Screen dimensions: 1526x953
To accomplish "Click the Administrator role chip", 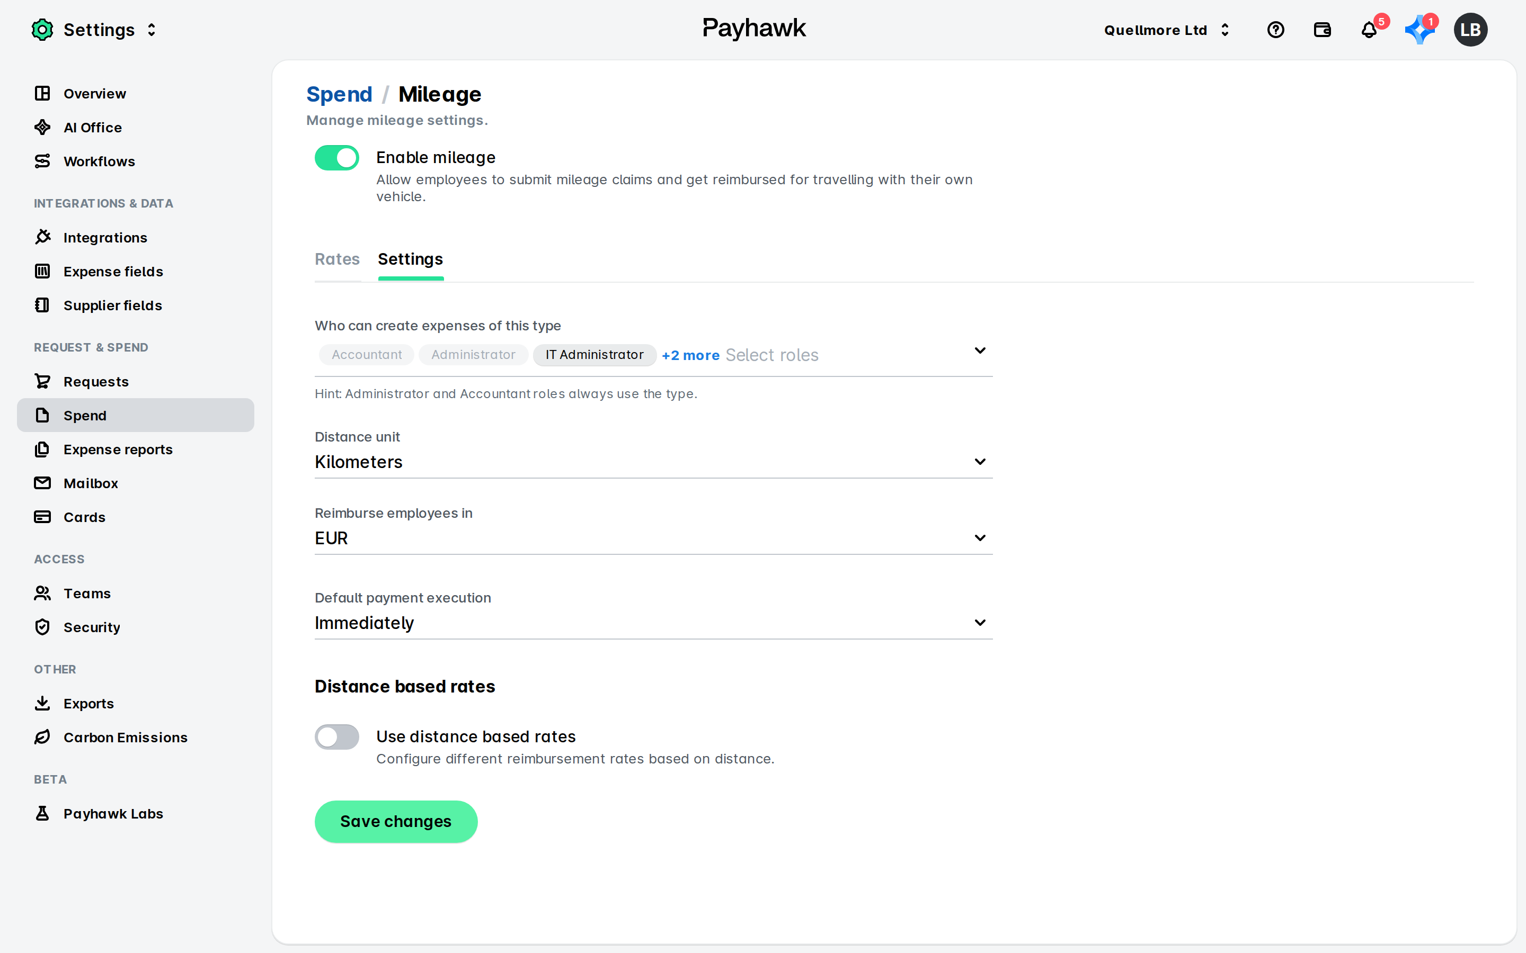I will [x=474, y=355].
